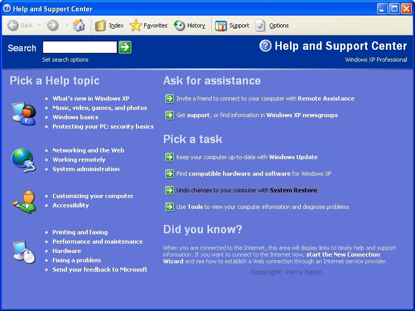Click the Options checkmark page icon

click(x=260, y=25)
